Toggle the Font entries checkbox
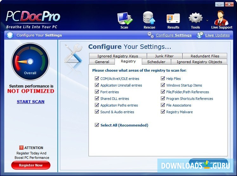237x176 pixels. pos(97,92)
